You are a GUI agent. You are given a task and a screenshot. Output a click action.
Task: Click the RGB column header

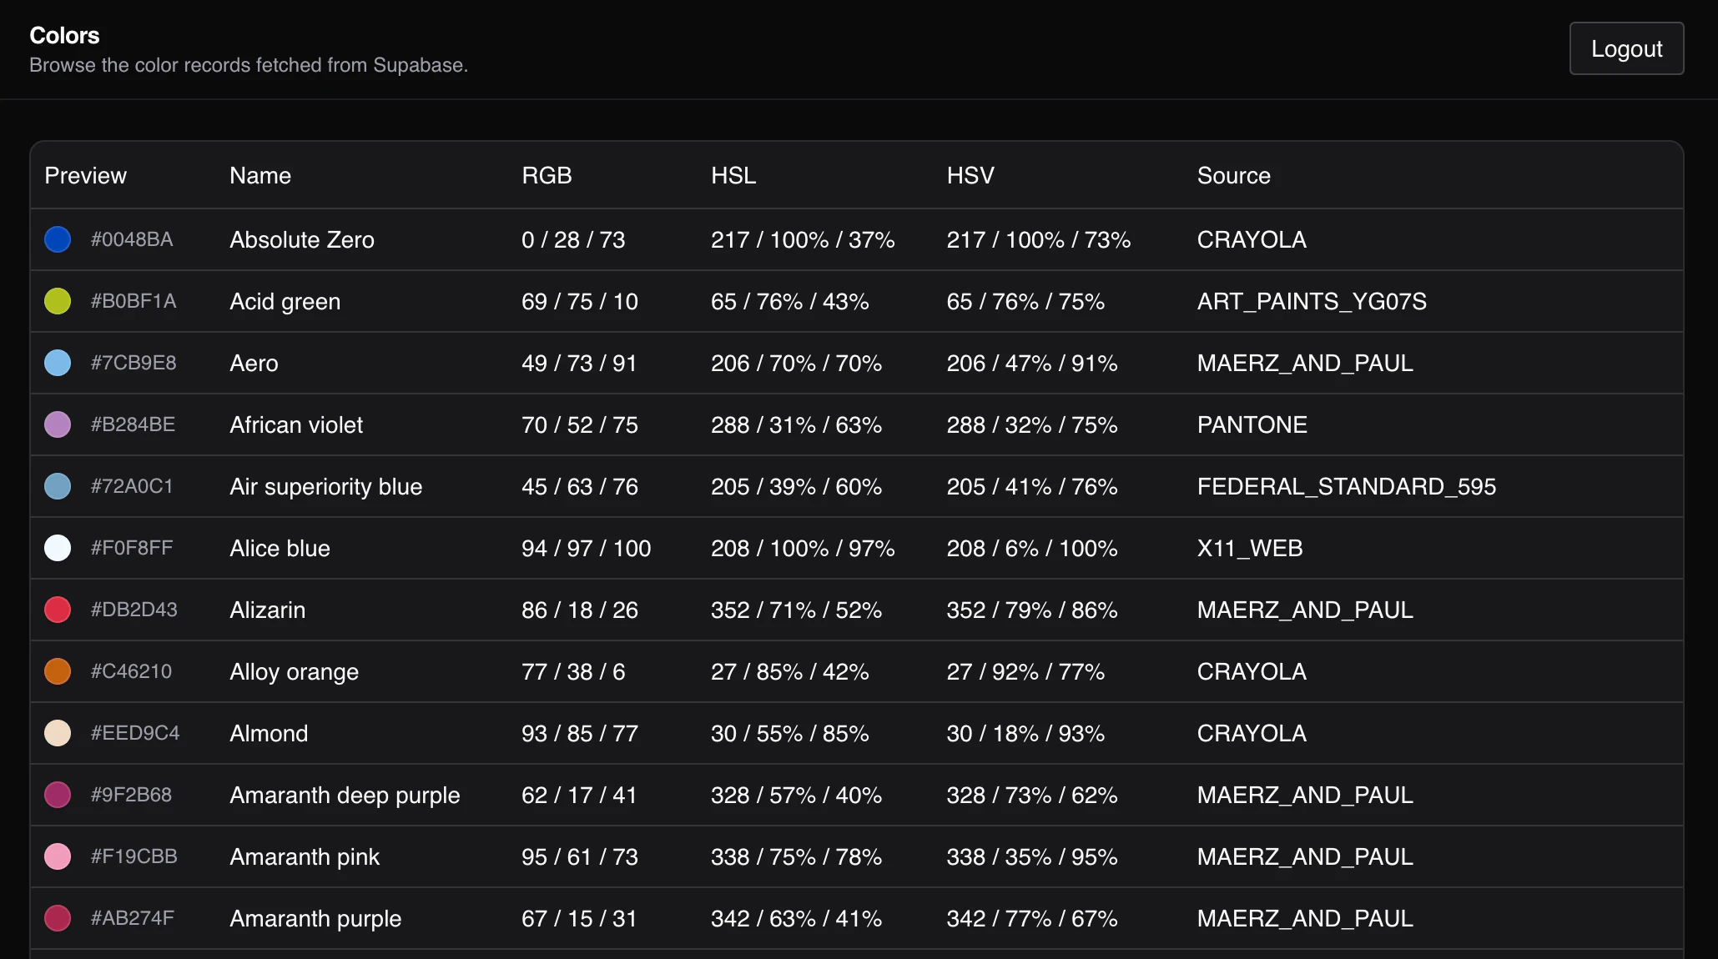pos(547,175)
